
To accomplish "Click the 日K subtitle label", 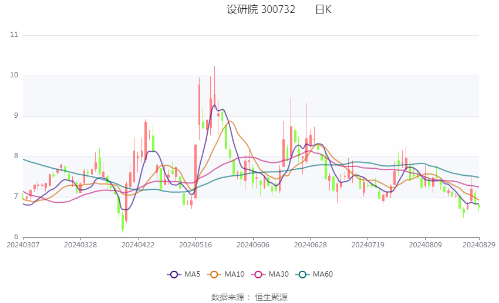I will pyautogui.click(x=323, y=9).
